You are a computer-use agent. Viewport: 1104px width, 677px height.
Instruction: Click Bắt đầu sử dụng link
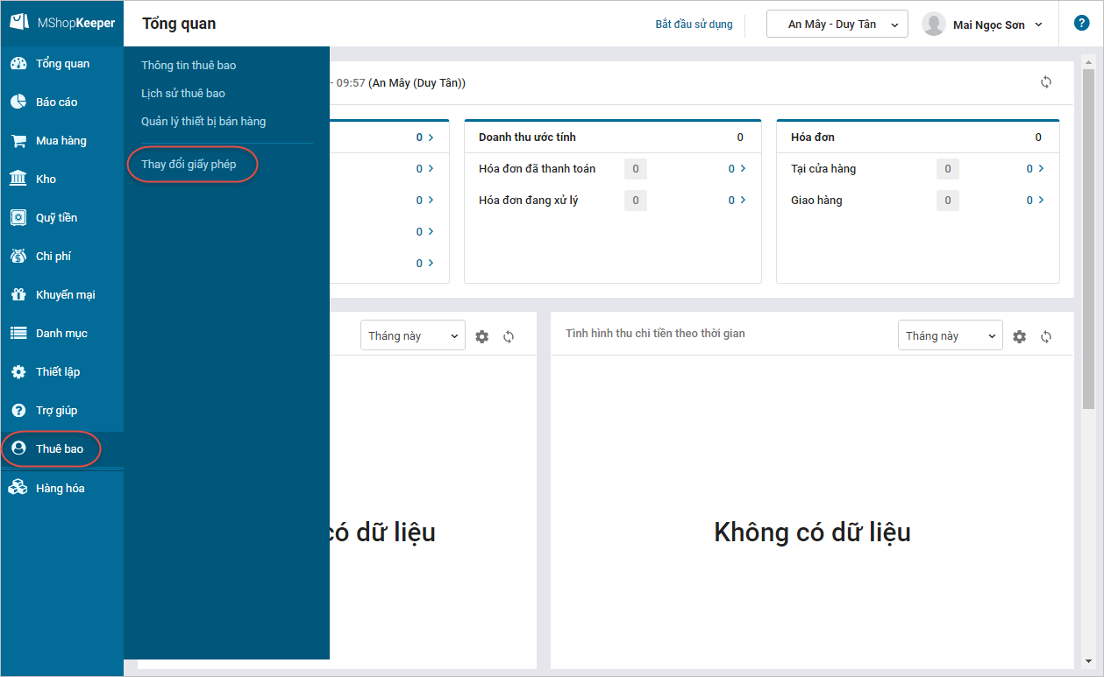[694, 25]
